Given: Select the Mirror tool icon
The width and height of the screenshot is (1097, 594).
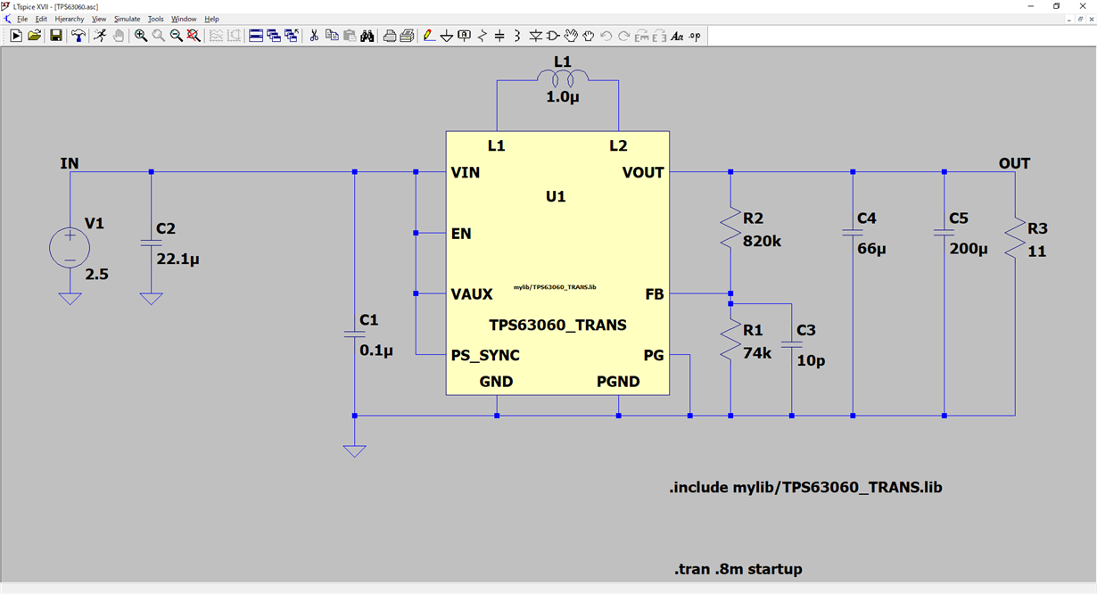Looking at the screenshot, I should (x=659, y=36).
